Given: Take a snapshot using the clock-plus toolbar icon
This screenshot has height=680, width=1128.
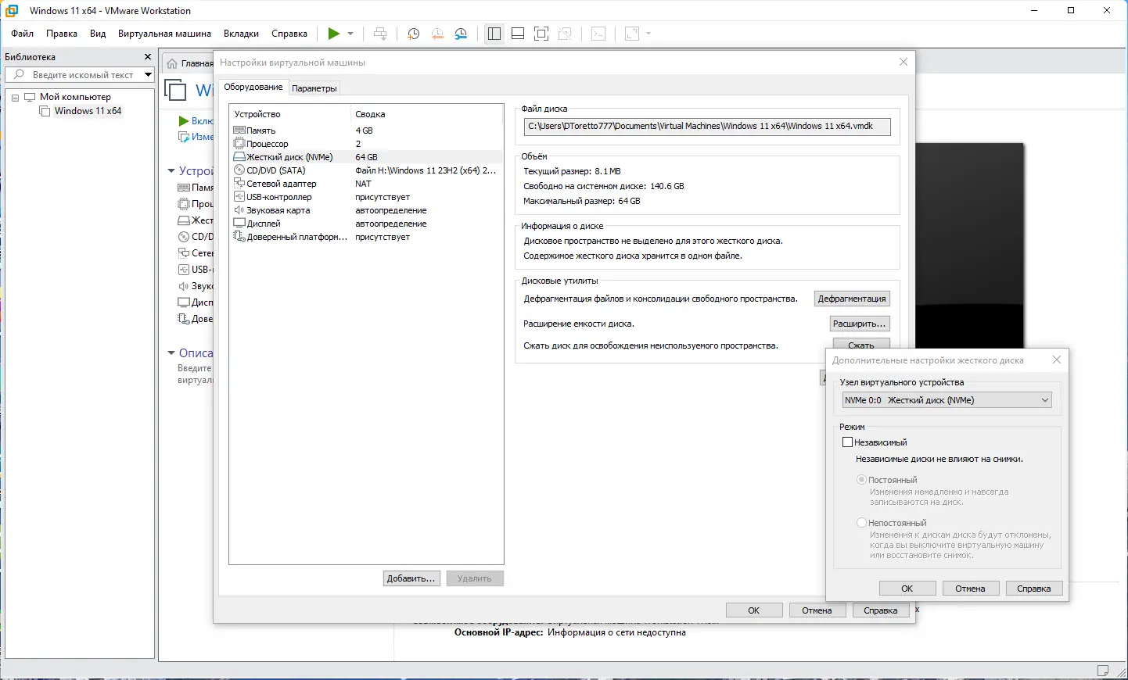Looking at the screenshot, I should 414,34.
